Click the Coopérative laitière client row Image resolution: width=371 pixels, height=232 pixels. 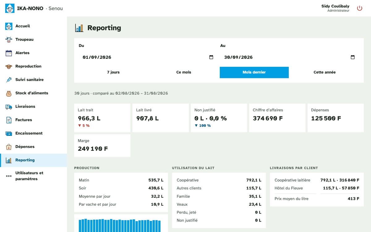click(317, 180)
